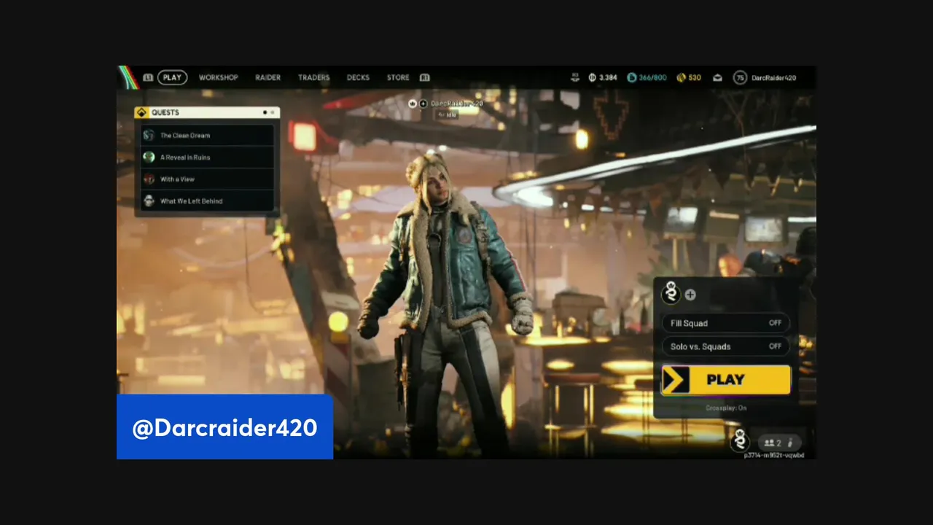Click the colorful stripe logo at top-left

pyautogui.click(x=128, y=77)
